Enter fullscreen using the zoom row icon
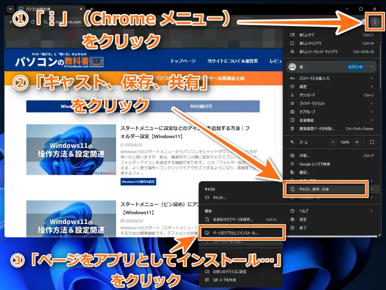This screenshot has height=290, width=386. click(372, 142)
